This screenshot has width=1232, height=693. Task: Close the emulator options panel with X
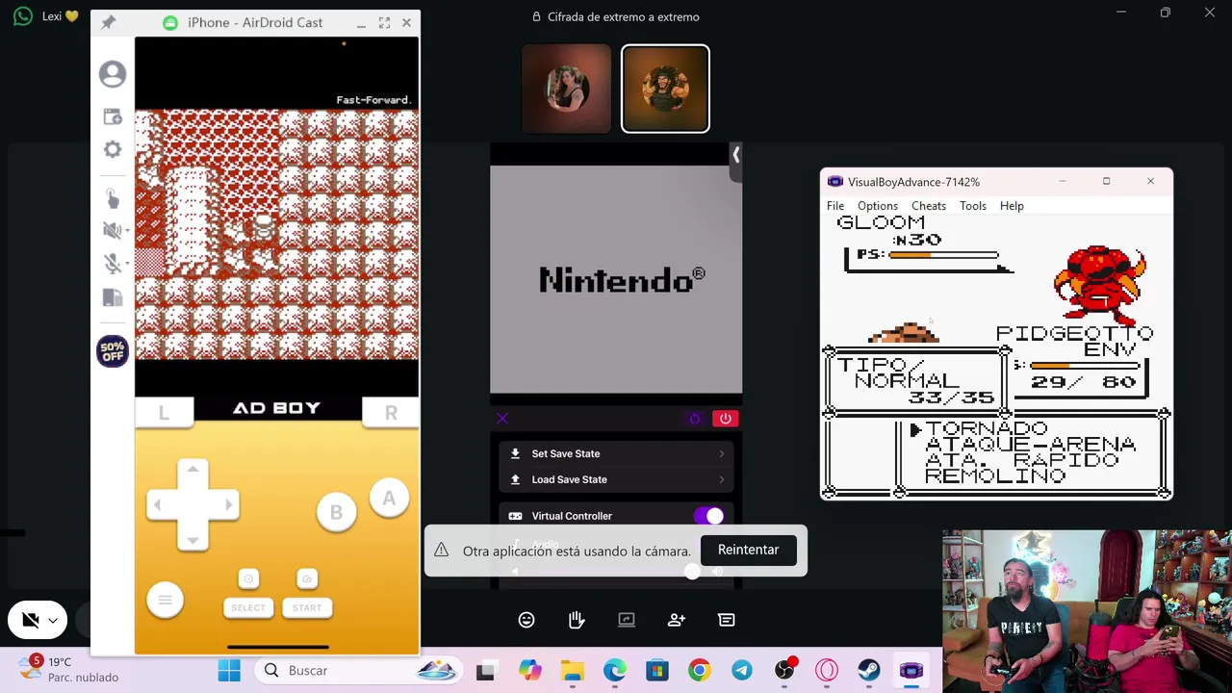tap(501, 419)
